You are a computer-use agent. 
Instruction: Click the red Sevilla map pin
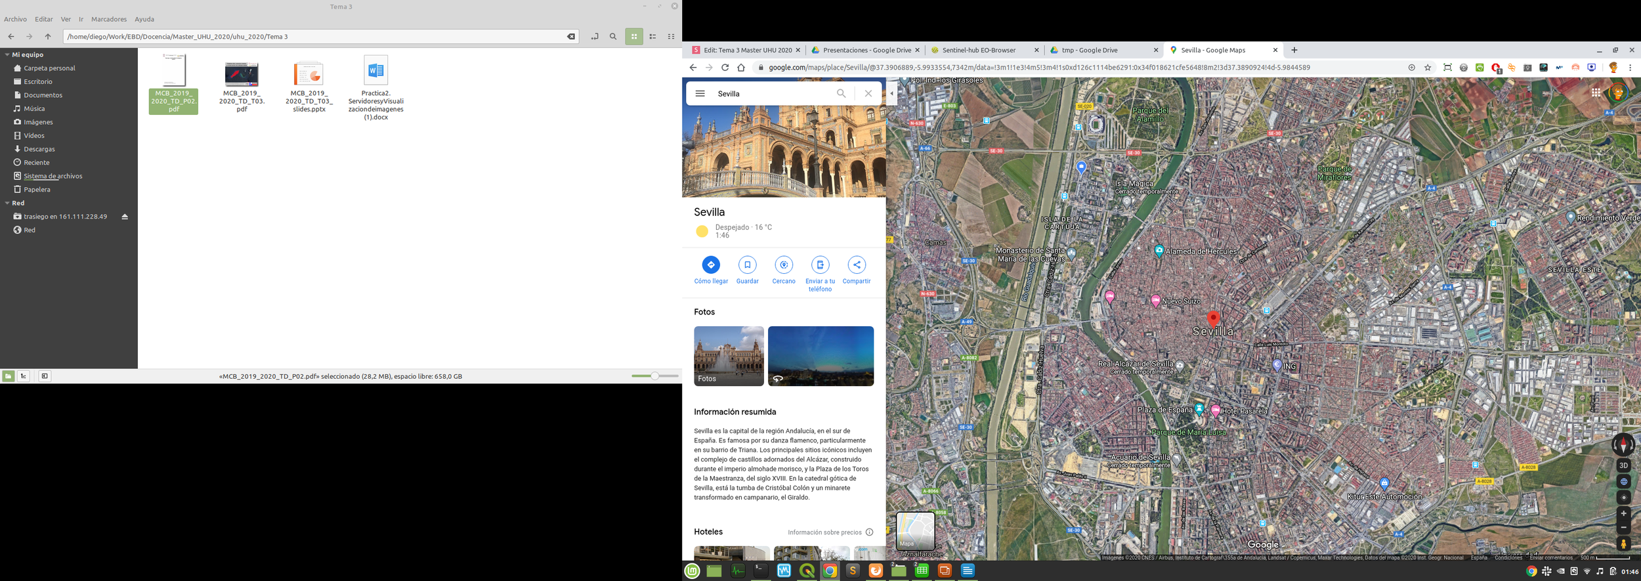1213,319
